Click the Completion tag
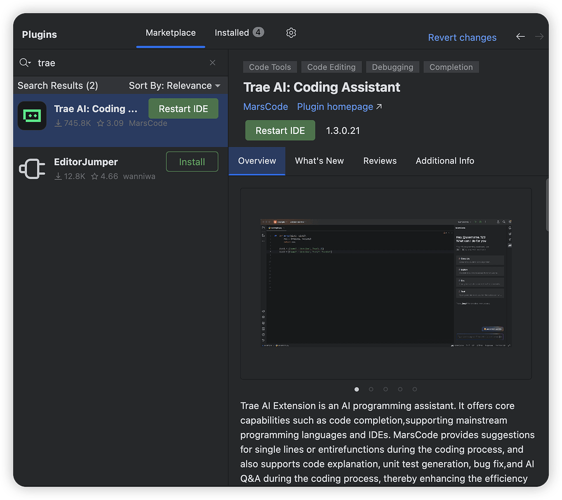Viewport: 562px width, 500px height. (x=451, y=67)
